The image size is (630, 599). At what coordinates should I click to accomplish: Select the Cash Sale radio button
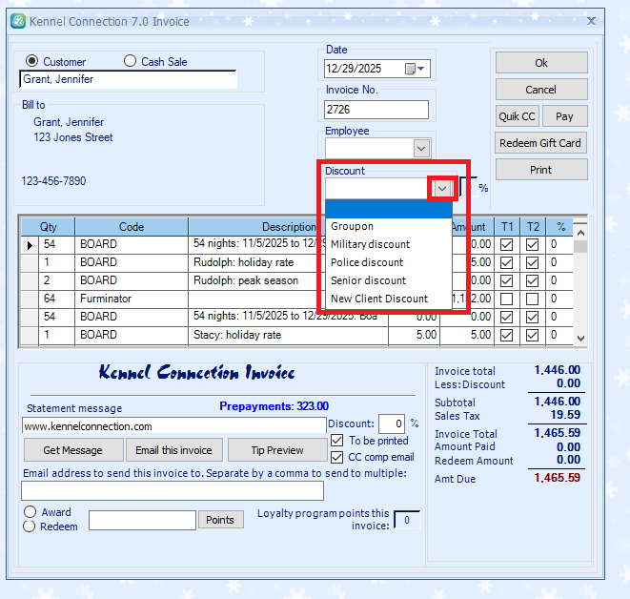[131, 61]
